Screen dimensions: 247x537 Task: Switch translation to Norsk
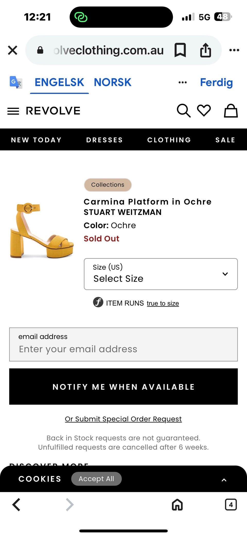[x=112, y=82]
